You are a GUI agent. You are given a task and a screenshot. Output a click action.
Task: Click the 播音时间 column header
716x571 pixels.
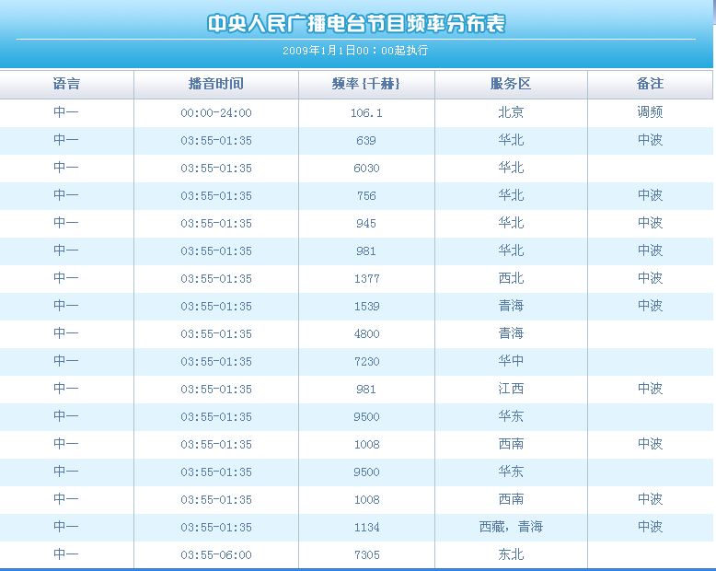pos(216,84)
